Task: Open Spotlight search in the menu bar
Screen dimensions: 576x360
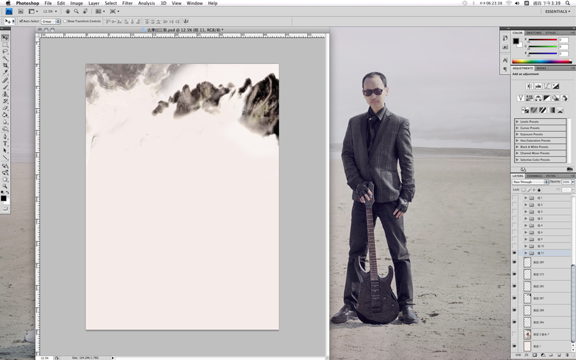Action: tap(568, 3)
